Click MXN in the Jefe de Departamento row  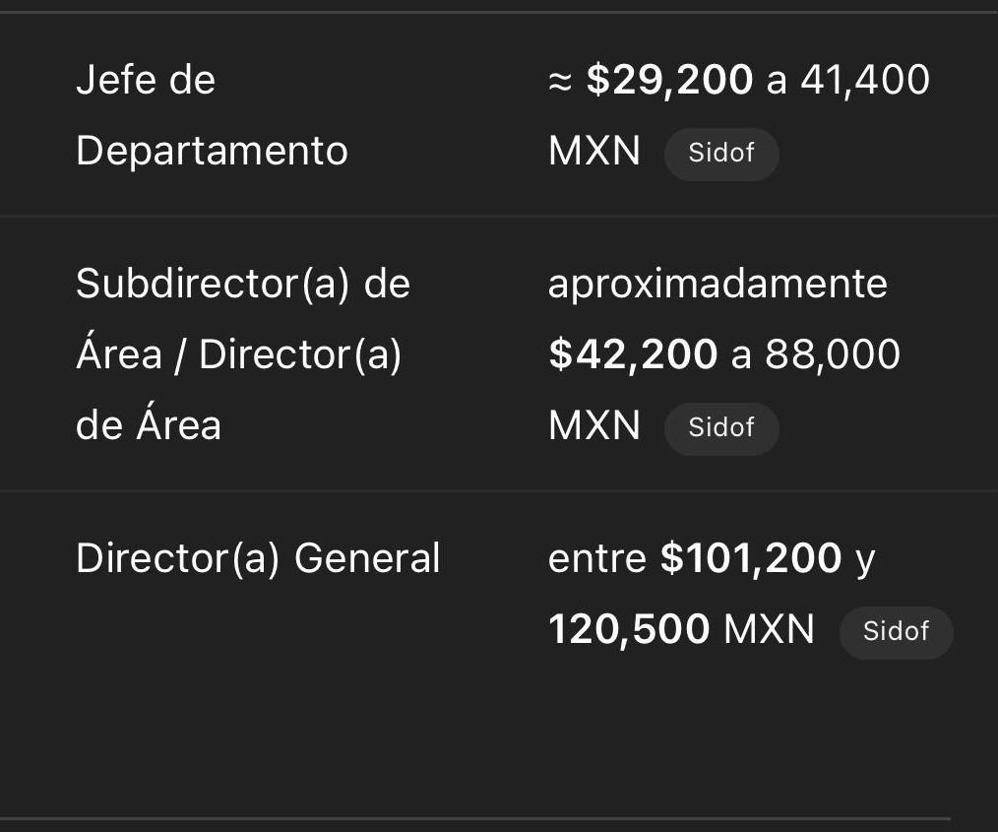[x=594, y=152]
